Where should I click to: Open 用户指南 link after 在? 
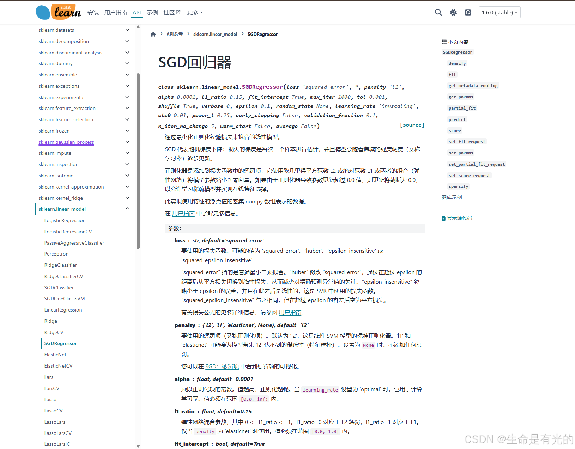click(183, 214)
